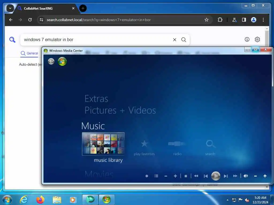
Task: Bookmark this page with the star icon
Action: point(207,20)
